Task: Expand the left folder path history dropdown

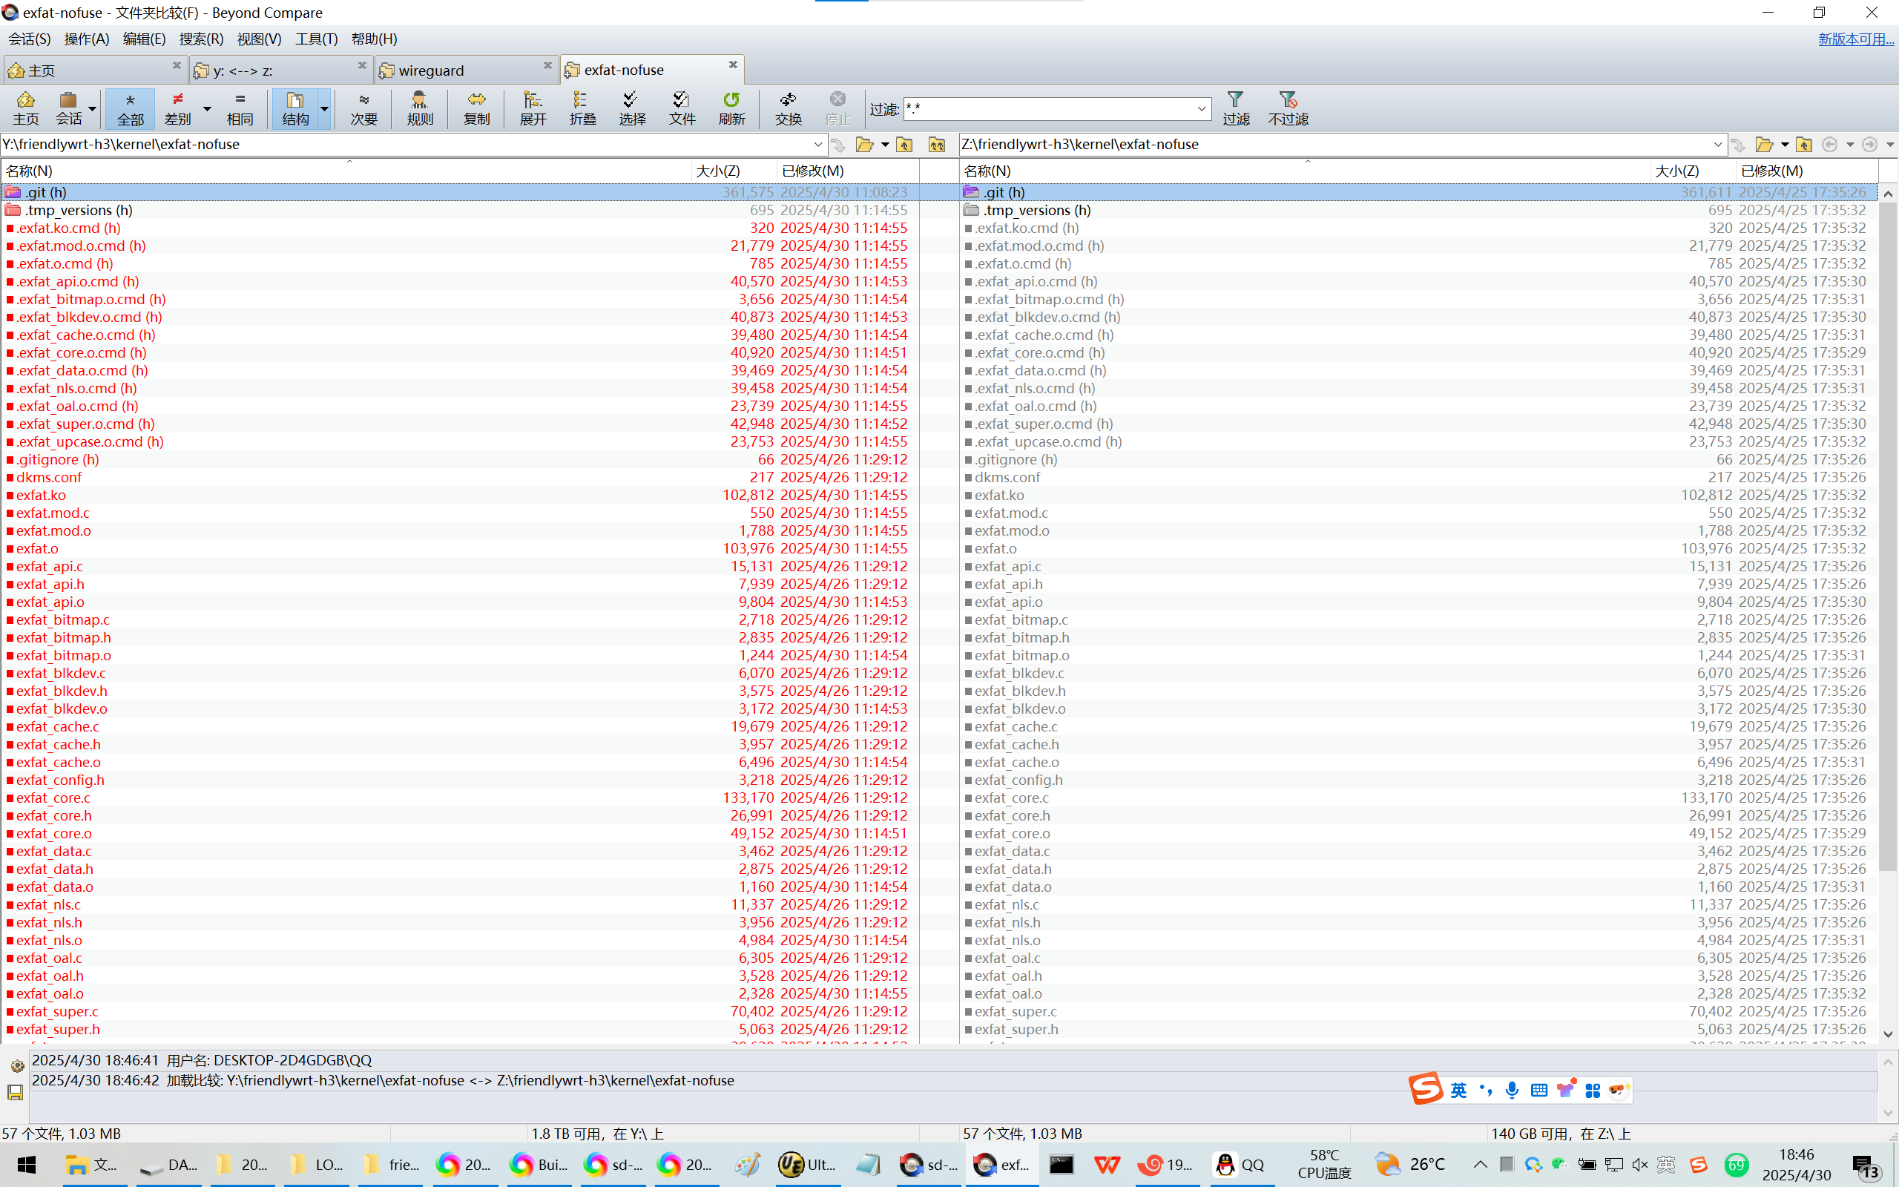Action: [817, 145]
